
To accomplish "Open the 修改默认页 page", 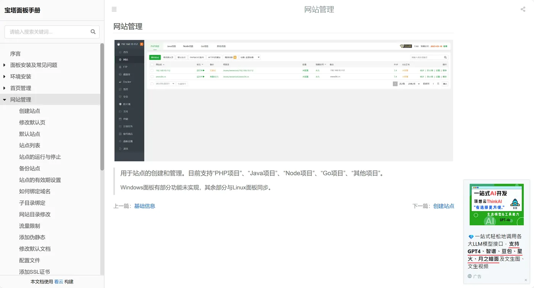I will 32,123.
